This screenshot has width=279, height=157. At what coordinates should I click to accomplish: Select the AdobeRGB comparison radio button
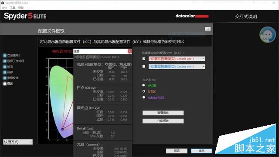(143, 97)
